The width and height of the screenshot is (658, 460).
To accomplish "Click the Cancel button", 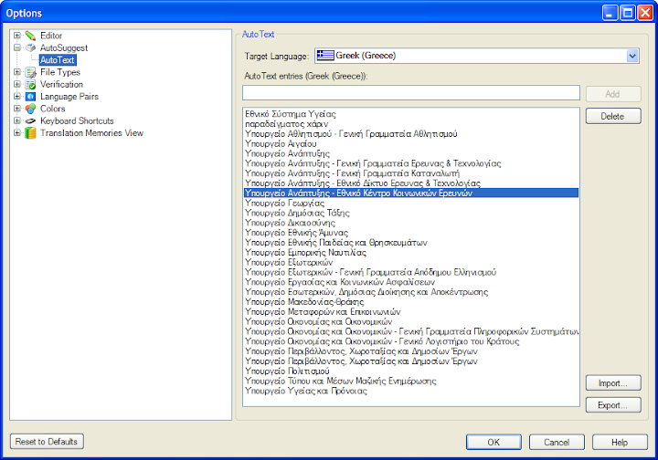I will 557,442.
